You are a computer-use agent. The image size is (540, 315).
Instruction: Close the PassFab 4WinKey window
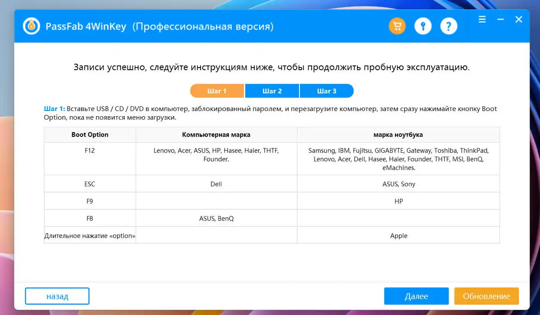coord(519,19)
